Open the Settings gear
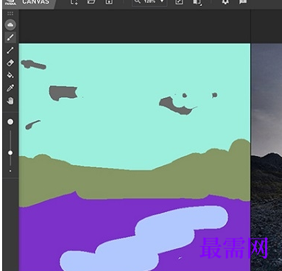 point(225,2)
